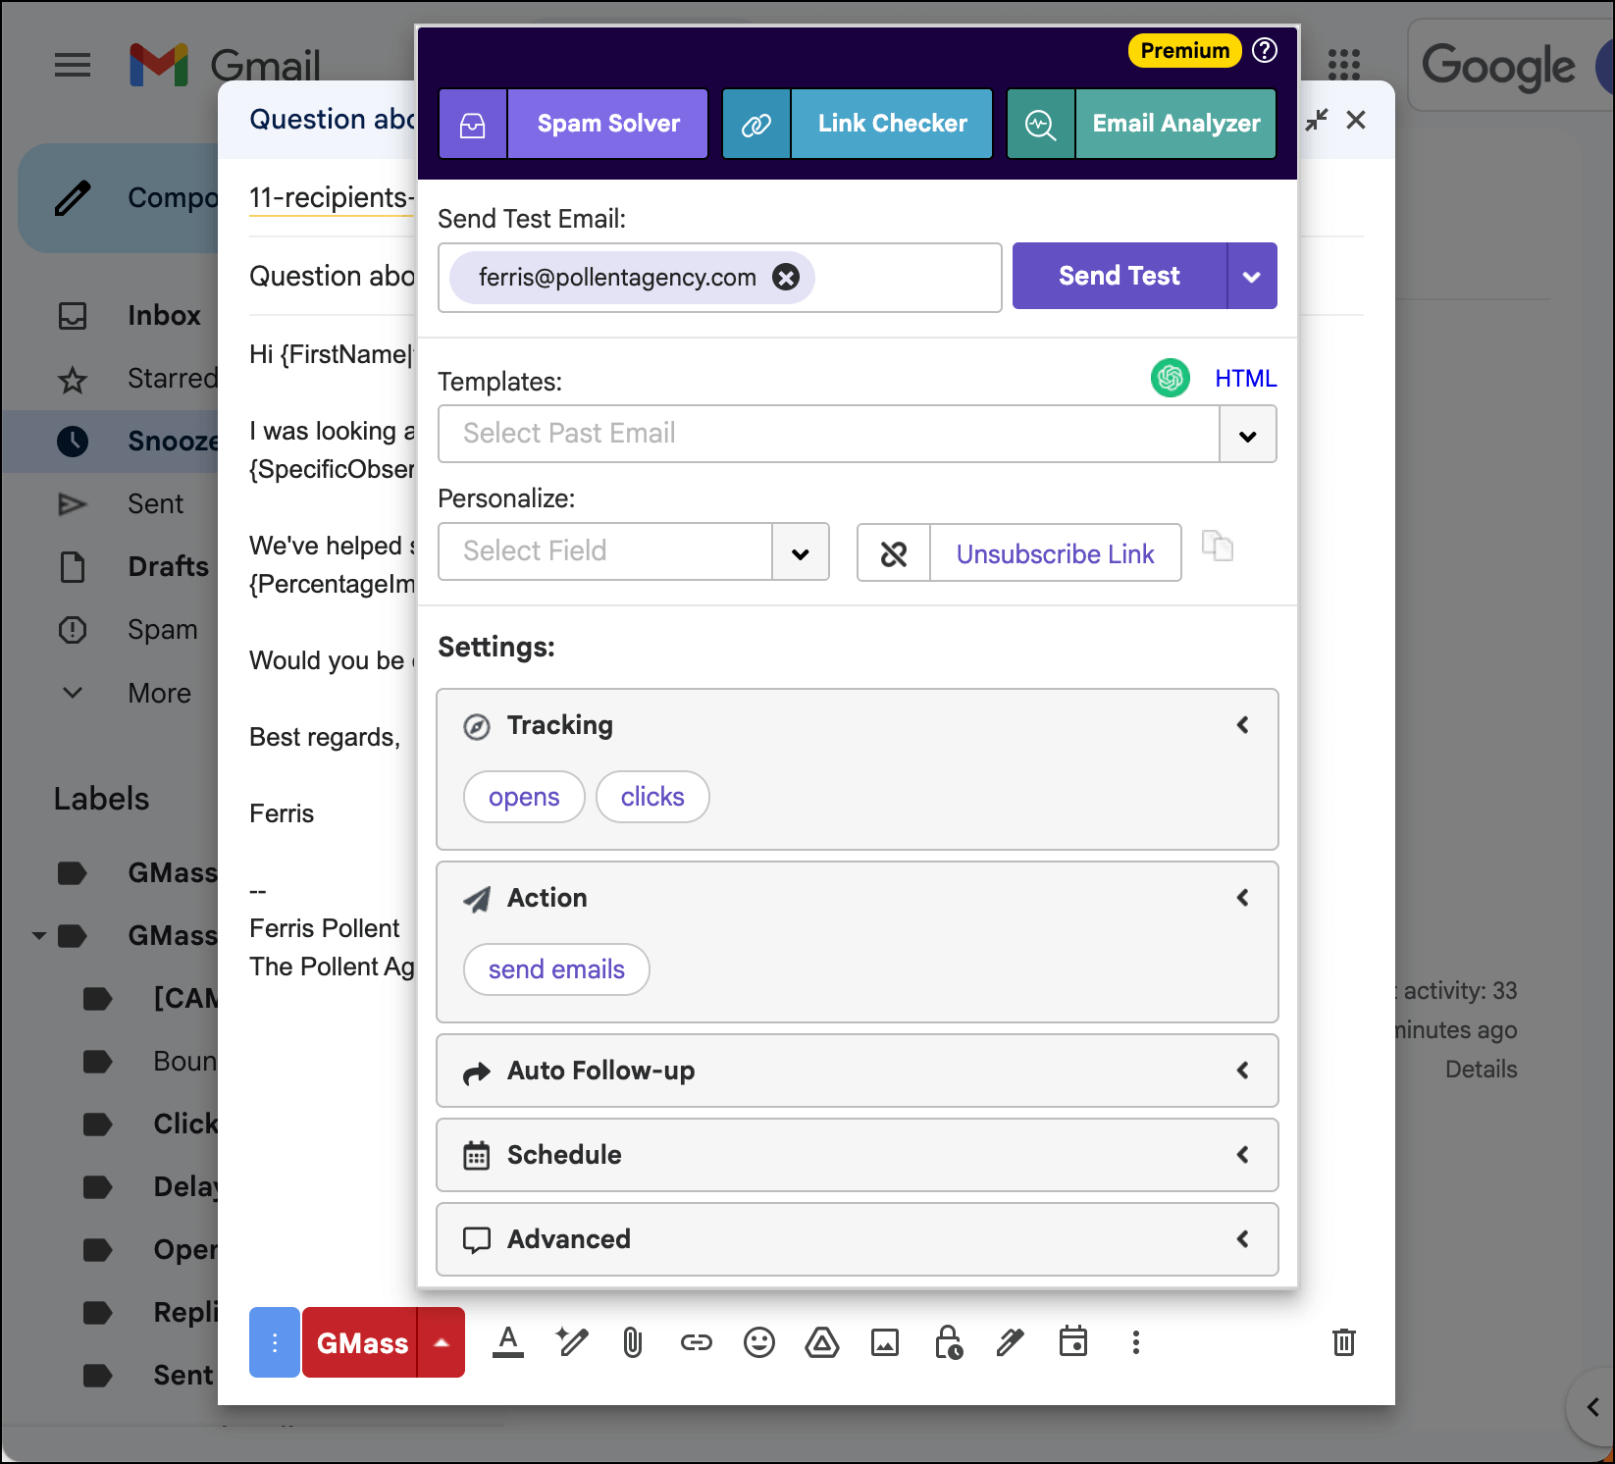This screenshot has height=1464, width=1615.
Task: Toggle clicks tracking
Action: click(x=652, y=797)
